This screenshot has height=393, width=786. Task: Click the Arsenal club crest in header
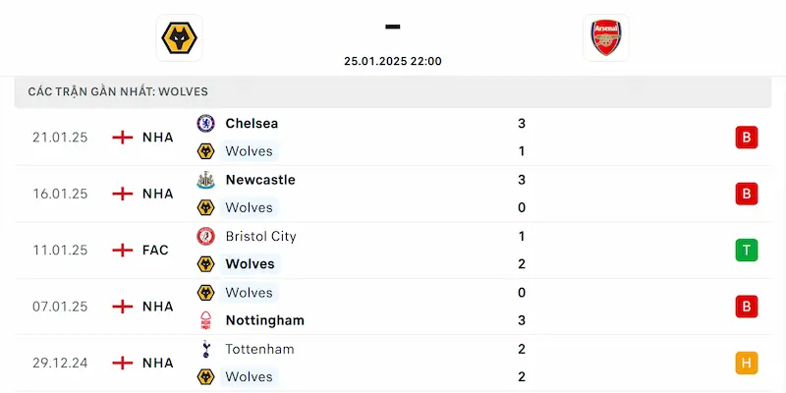[606, 37]
